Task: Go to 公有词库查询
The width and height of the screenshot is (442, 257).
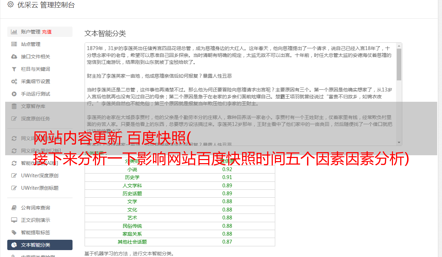Action: tap(40, 208)
